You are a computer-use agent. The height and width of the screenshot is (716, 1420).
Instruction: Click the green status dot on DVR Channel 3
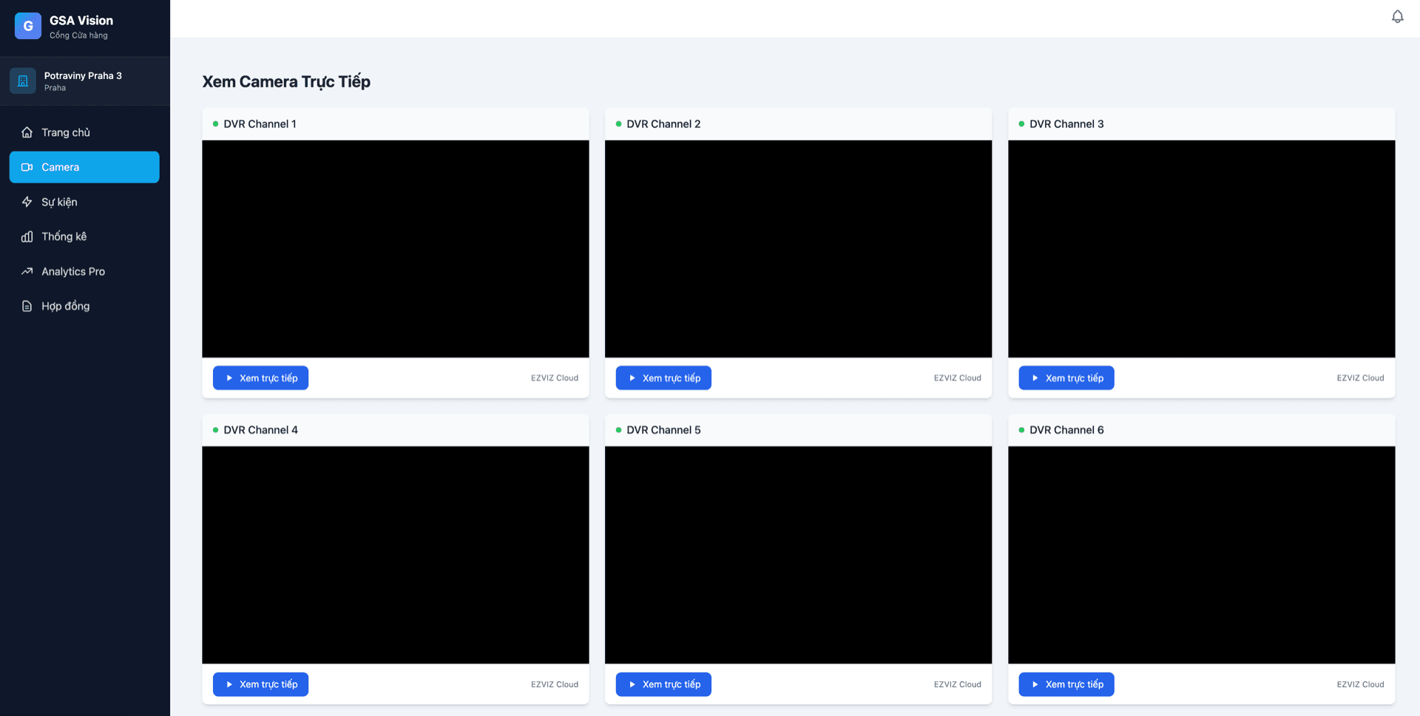point(1021,123)
